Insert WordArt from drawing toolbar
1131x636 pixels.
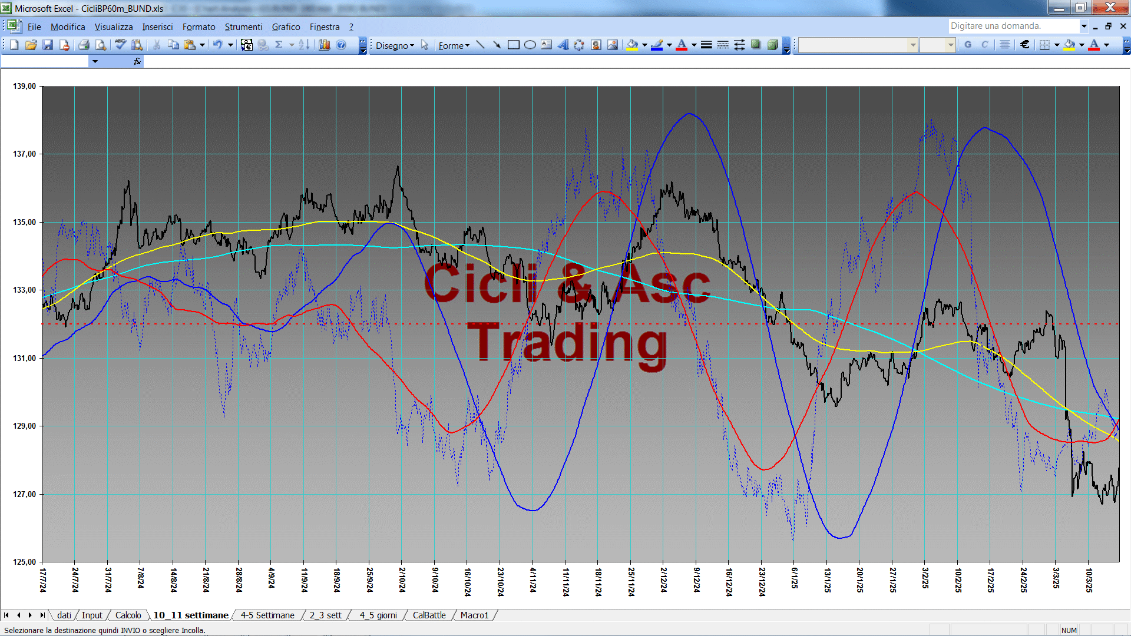(x=563, y=45)
